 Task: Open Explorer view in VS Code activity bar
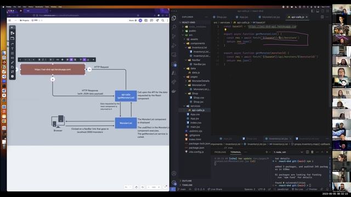pyautogui.click(x=174, y=18)
